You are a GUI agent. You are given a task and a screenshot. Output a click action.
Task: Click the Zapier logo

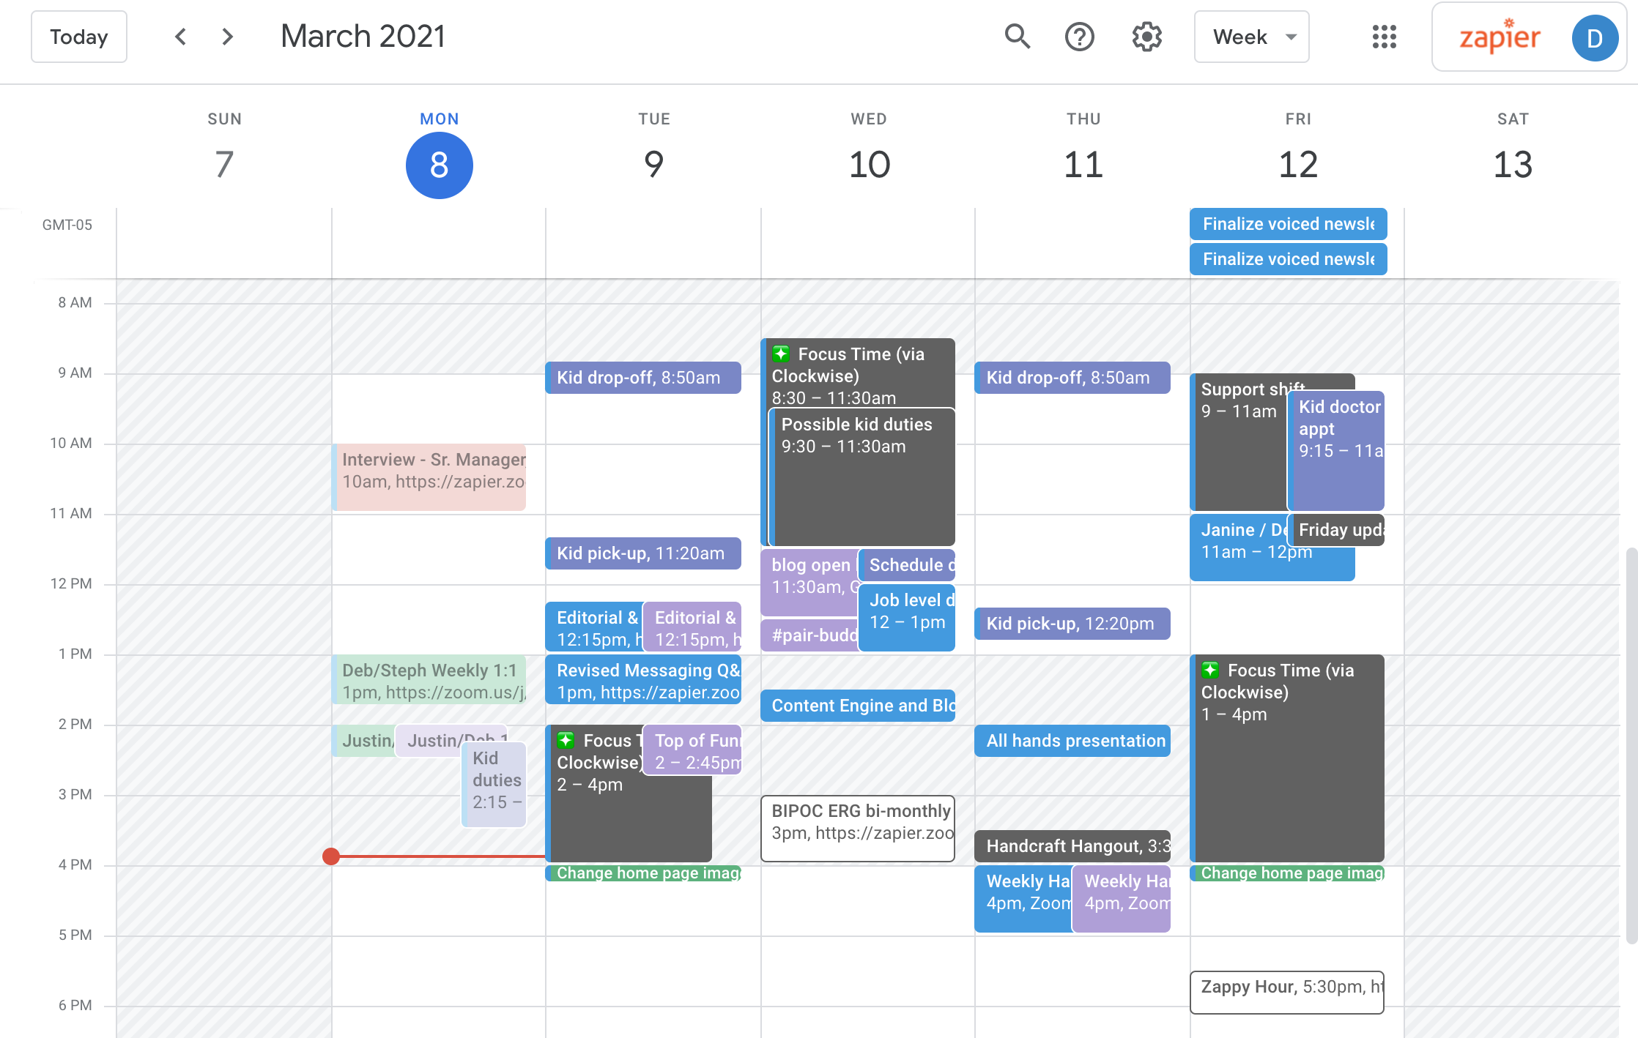tap(1500, 37)
